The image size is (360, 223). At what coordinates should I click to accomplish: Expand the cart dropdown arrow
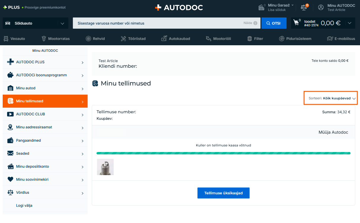tap(350, 23)
